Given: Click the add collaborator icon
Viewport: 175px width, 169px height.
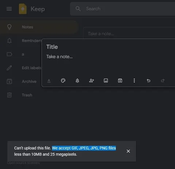Looking at the screenshot, I should tap(92, 81).
